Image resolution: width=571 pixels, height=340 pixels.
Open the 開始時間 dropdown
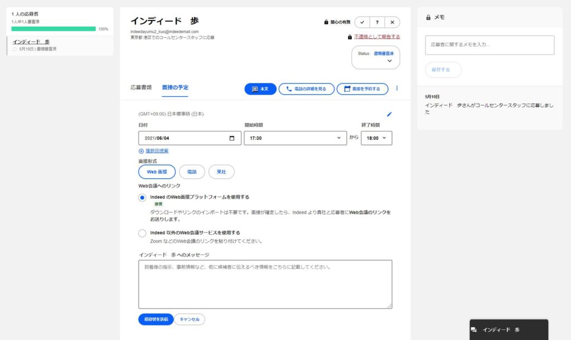click(x=296, y=137)
